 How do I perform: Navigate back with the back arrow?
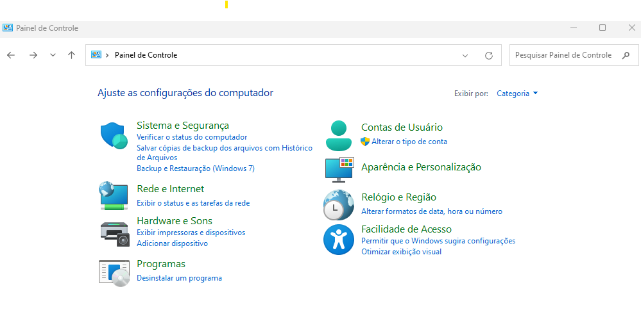coord(11,55)
